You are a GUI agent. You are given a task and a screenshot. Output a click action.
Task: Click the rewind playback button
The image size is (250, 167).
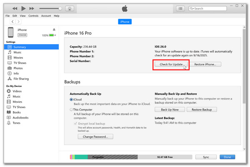click(x=15, y=8)
